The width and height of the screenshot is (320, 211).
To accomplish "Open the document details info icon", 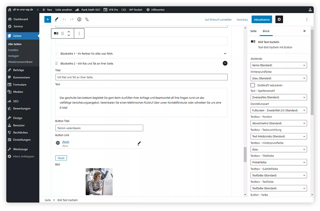I will point(79,19).
